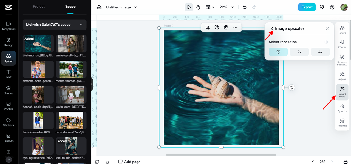351x164 pixels.
Task: Open the Filters panel
Action: (x=342, y=30)
